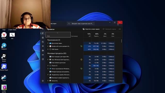Open Steam desktop shortcut

[4, 78]
